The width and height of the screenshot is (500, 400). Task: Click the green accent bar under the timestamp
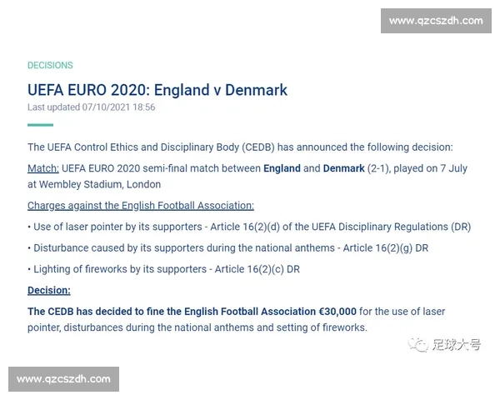(40, 125)
